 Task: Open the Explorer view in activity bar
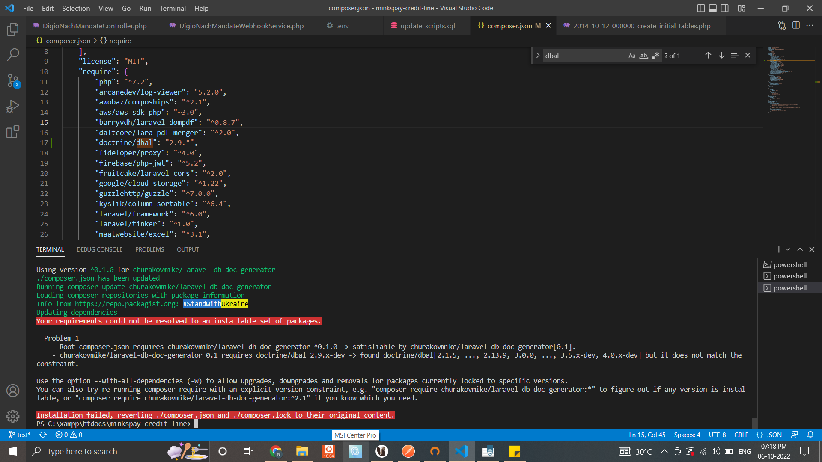(x=13, y=29)
